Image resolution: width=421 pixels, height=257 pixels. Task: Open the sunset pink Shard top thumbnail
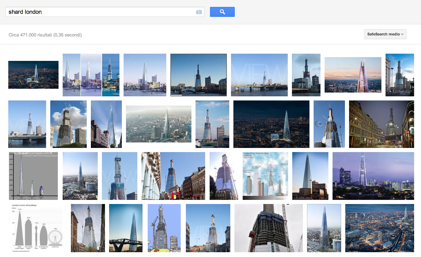(353, 75)
